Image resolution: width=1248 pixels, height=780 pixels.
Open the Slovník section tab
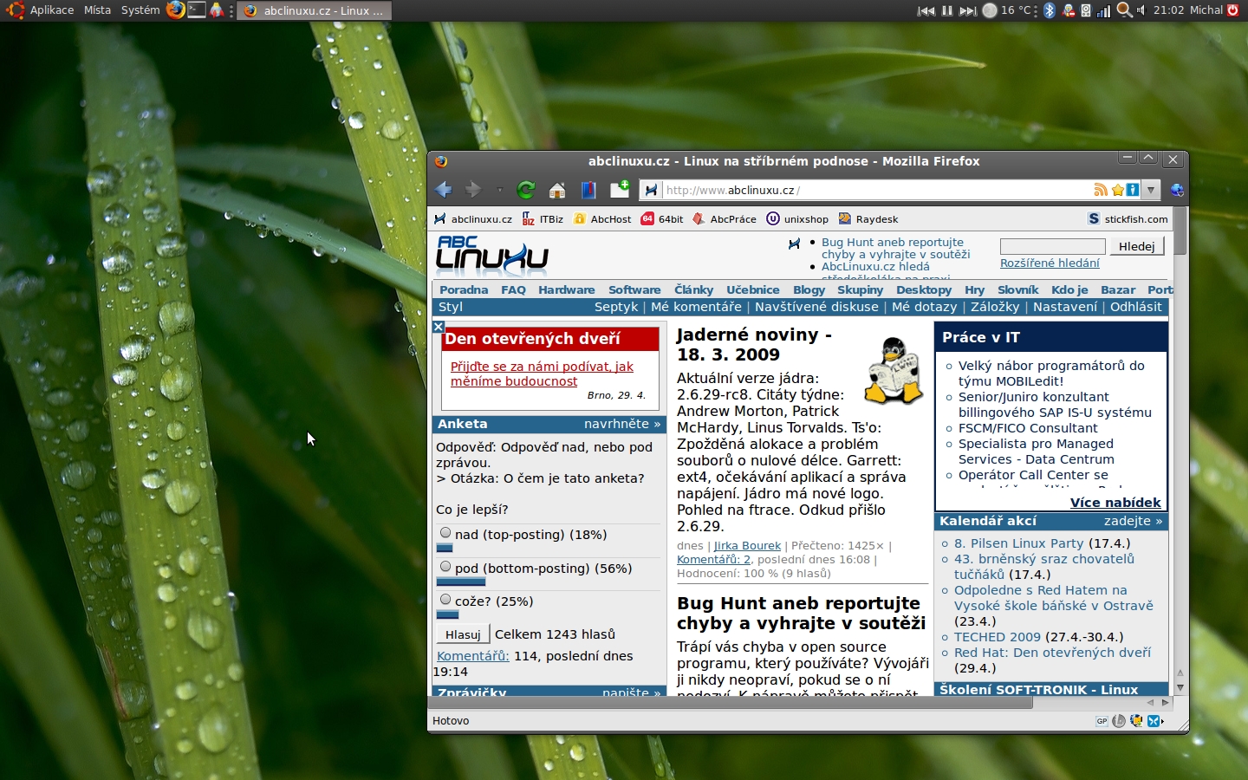pos(1017,289)
